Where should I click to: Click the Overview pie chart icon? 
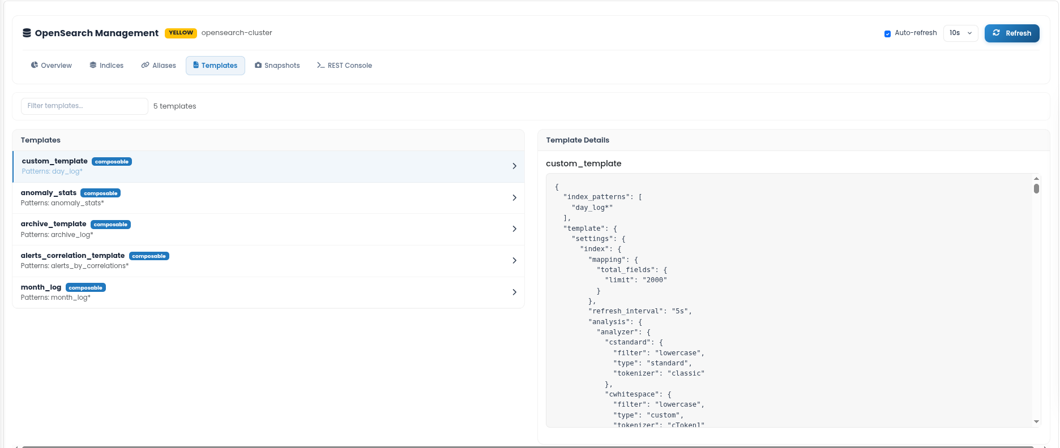35,65
